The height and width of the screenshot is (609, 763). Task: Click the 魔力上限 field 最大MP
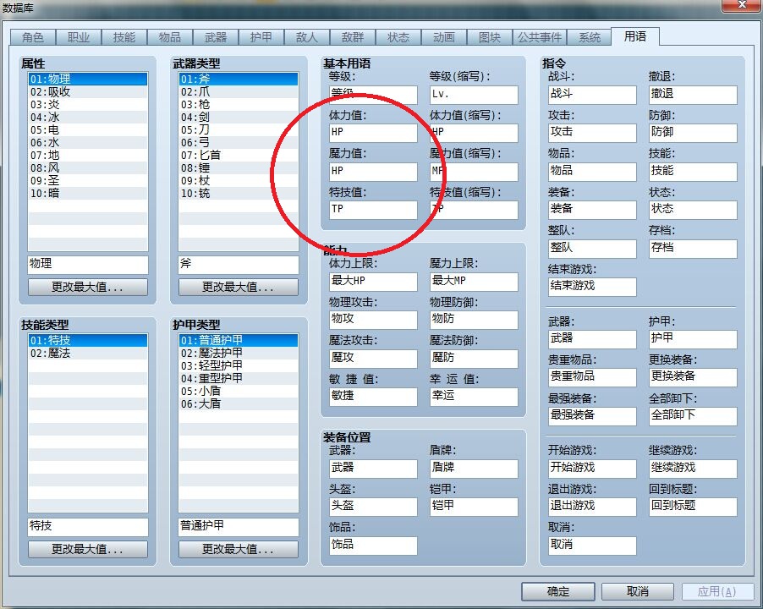pos(474,282)
